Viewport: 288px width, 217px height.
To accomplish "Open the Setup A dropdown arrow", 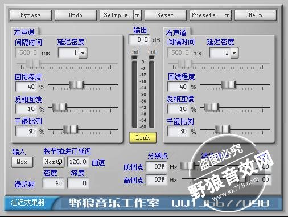I will coord(138,15).
